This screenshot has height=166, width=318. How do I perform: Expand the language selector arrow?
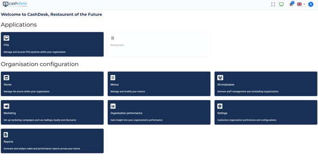coord(304,4)
